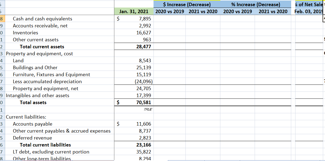Select empty $ 2020 vs 2019 cell for Cash
Viewport: 325px width, 161px height.
click(x=170, y=19)
